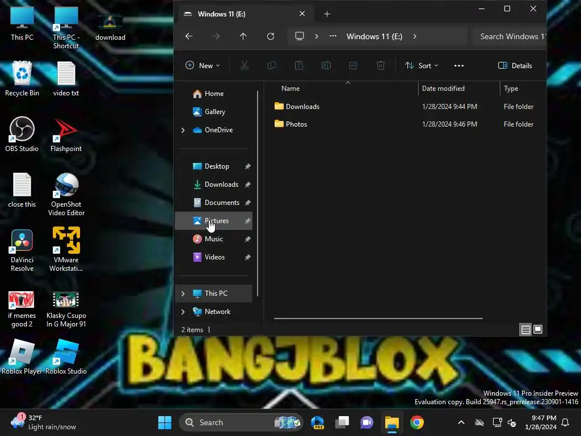Expand the This PC tree node
581x436 pixels.
[x=183, y=294]
